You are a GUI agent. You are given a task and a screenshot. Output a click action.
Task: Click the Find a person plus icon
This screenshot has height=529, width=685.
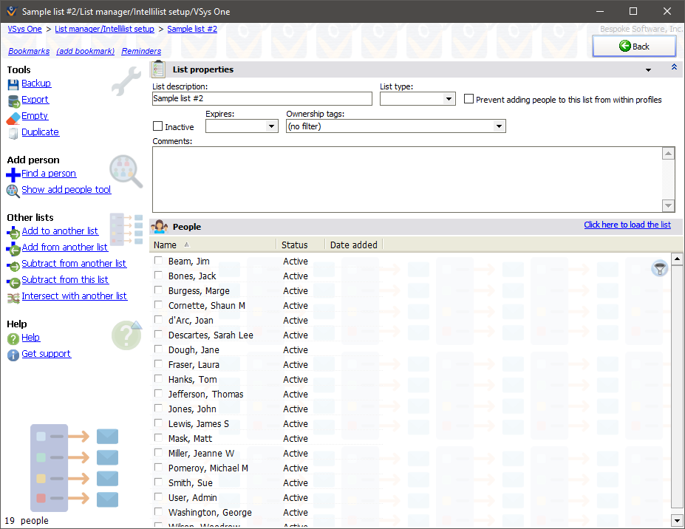click(x=10, y=174)
